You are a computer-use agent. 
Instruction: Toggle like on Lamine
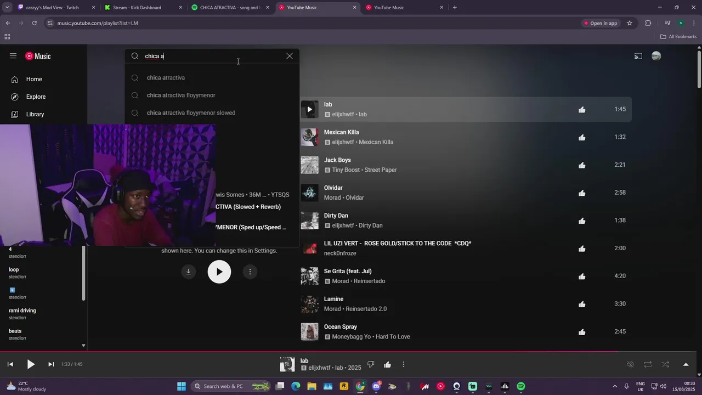[582, 304]
